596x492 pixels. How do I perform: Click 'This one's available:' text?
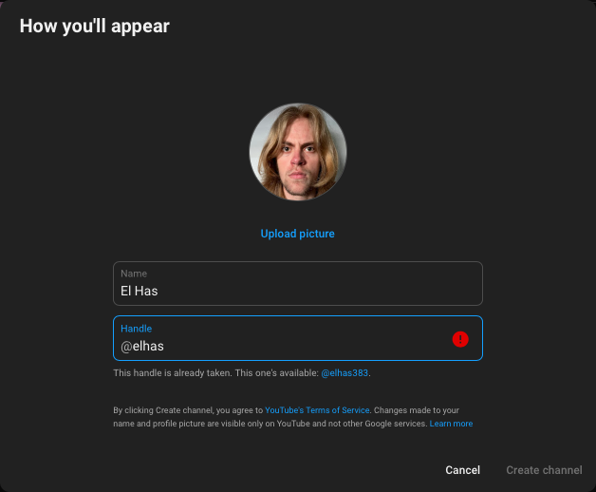(277, 373)
